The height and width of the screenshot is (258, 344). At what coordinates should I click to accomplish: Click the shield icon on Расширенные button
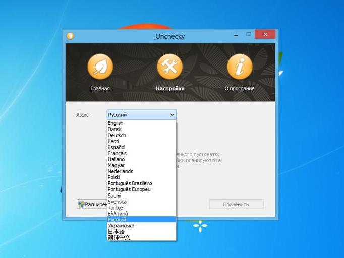pos(81,204)
